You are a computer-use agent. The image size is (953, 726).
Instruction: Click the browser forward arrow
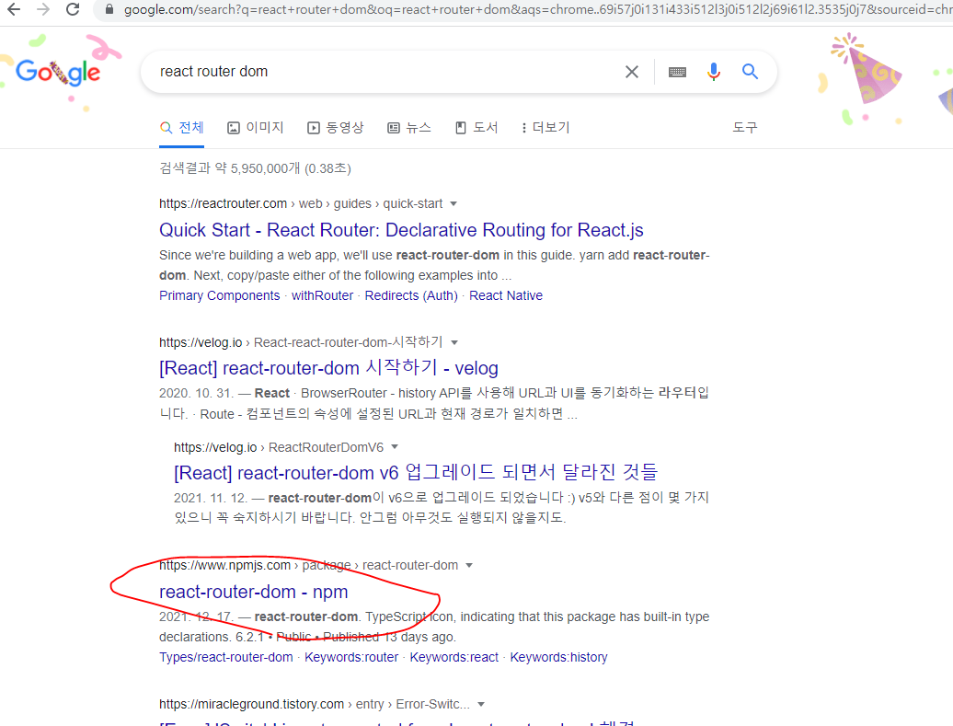click(x=43, y=9)
